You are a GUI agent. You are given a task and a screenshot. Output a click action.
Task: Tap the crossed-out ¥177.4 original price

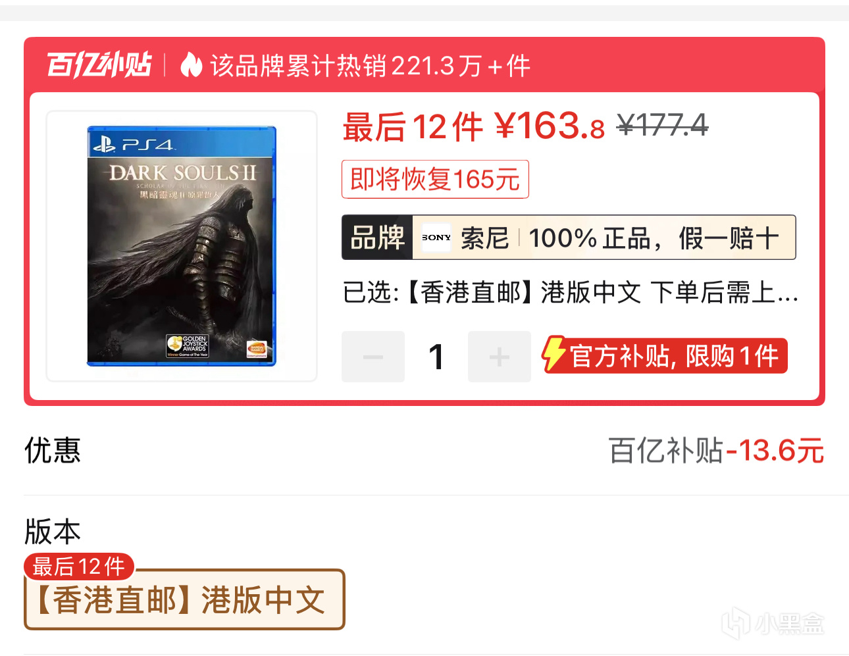[663, 124]
